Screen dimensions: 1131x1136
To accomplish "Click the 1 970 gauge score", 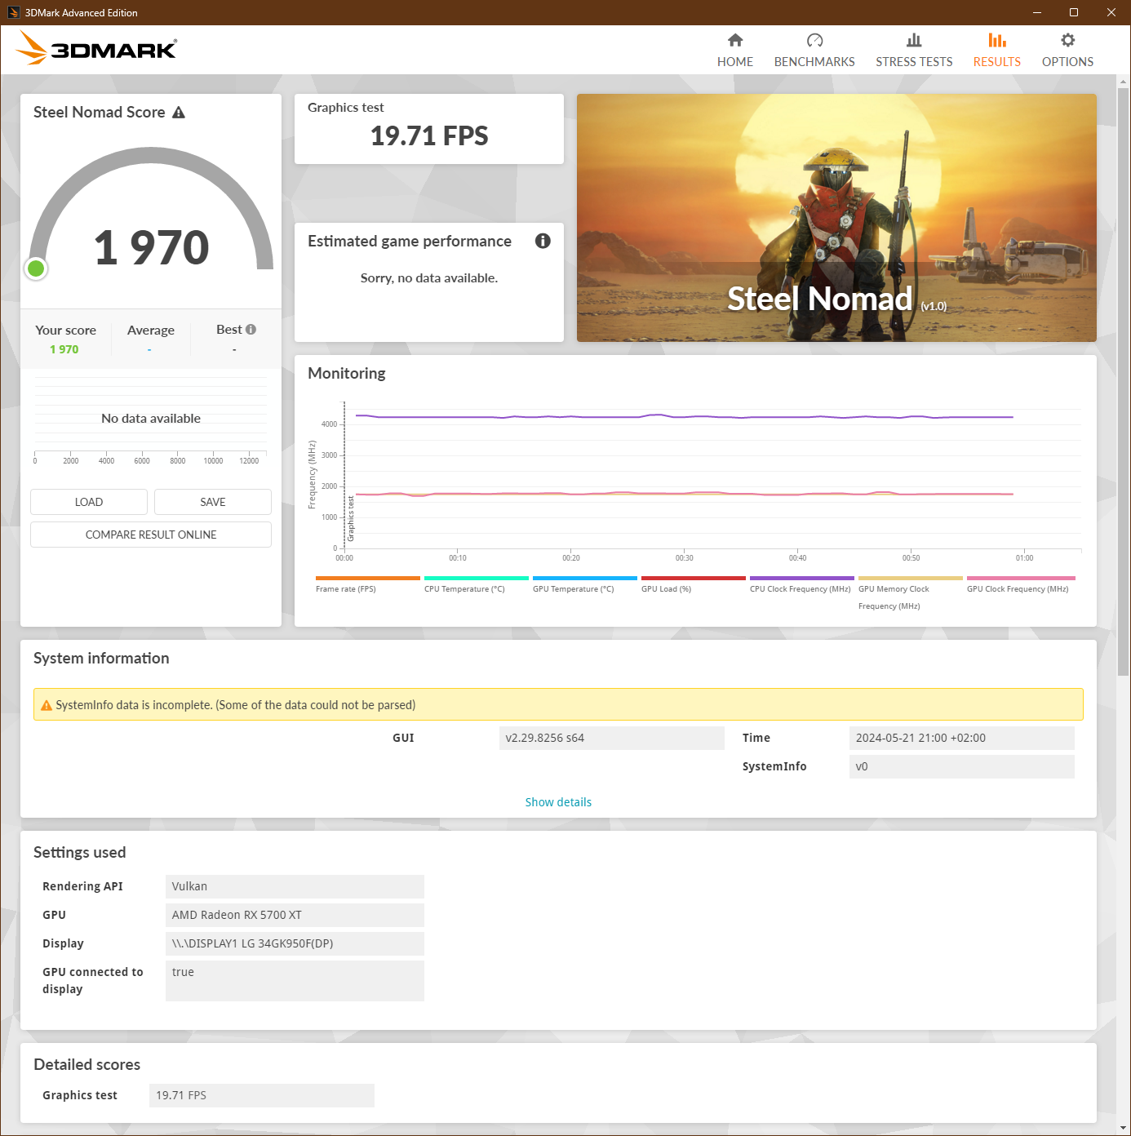I will tap(152, 247).
